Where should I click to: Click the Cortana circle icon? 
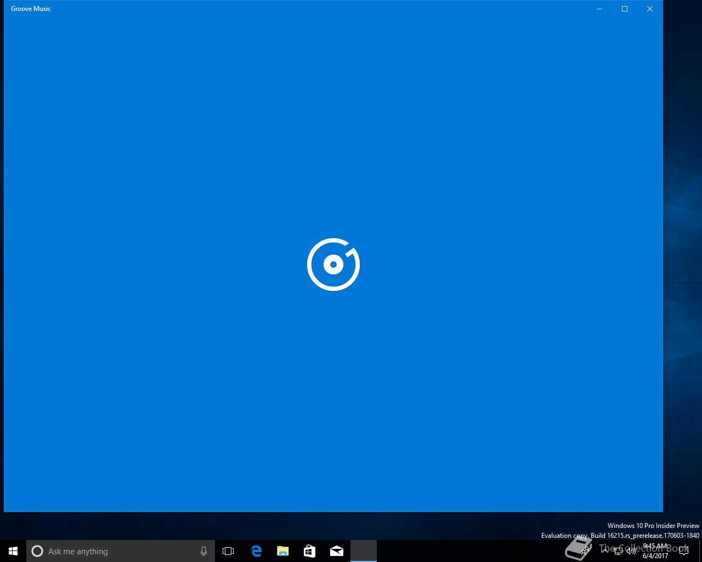pyautogui.click(x=37, y=551)
